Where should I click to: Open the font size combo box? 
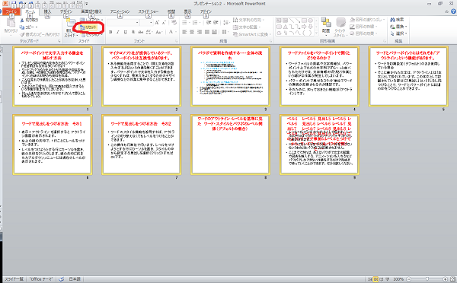click(x=146, y=22)
